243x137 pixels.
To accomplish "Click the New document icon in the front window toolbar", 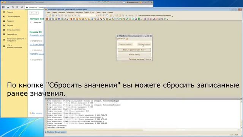I will 47,16.
